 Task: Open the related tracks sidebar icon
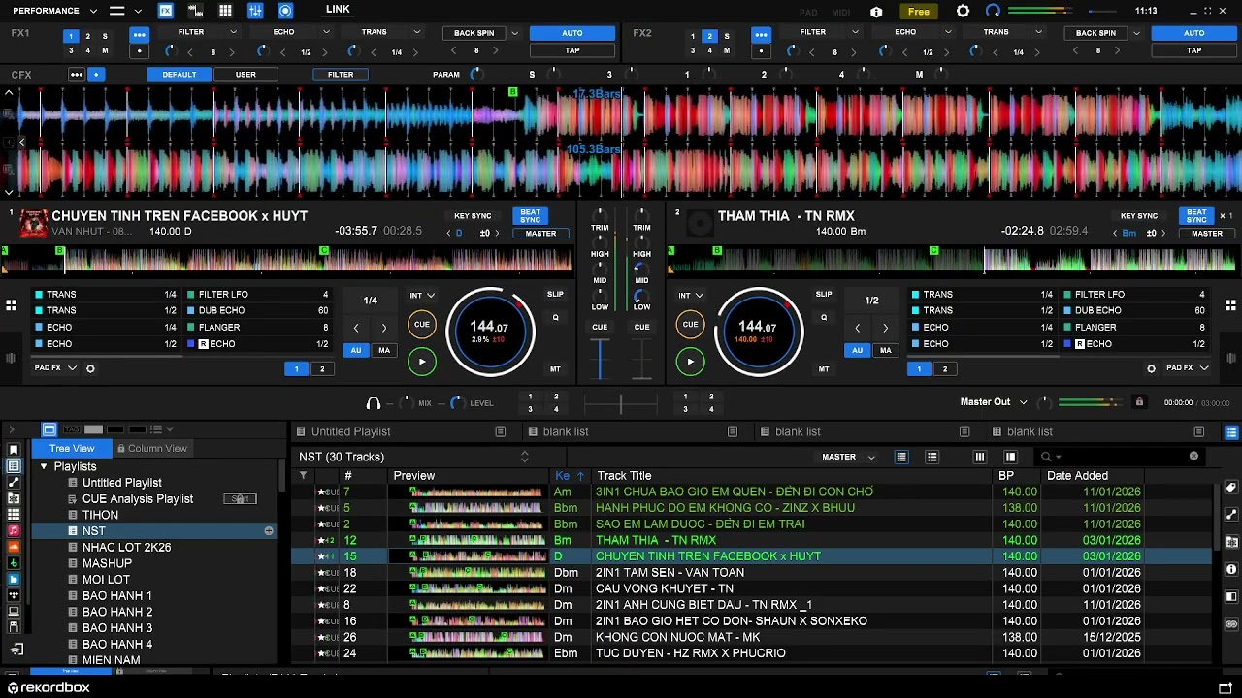click(14, 482)
